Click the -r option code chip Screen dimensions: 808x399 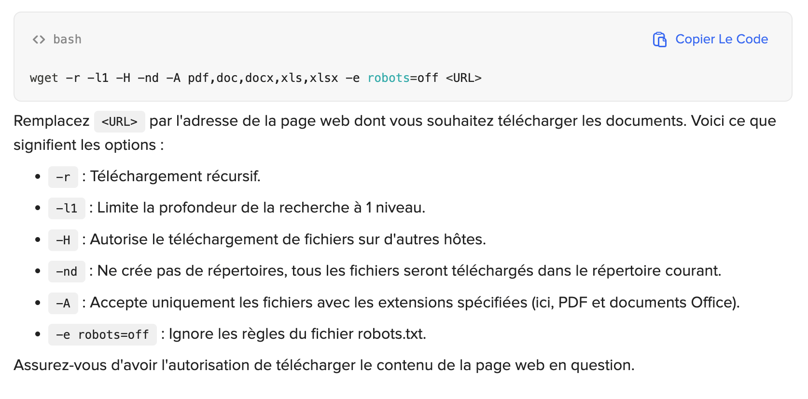[x=63, y=177]
